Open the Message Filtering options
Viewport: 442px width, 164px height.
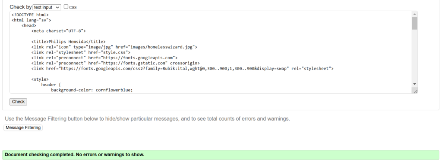(23, 128)
